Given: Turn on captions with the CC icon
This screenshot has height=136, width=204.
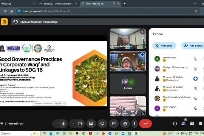Looking at the screenshot, I should coord(114,124).
